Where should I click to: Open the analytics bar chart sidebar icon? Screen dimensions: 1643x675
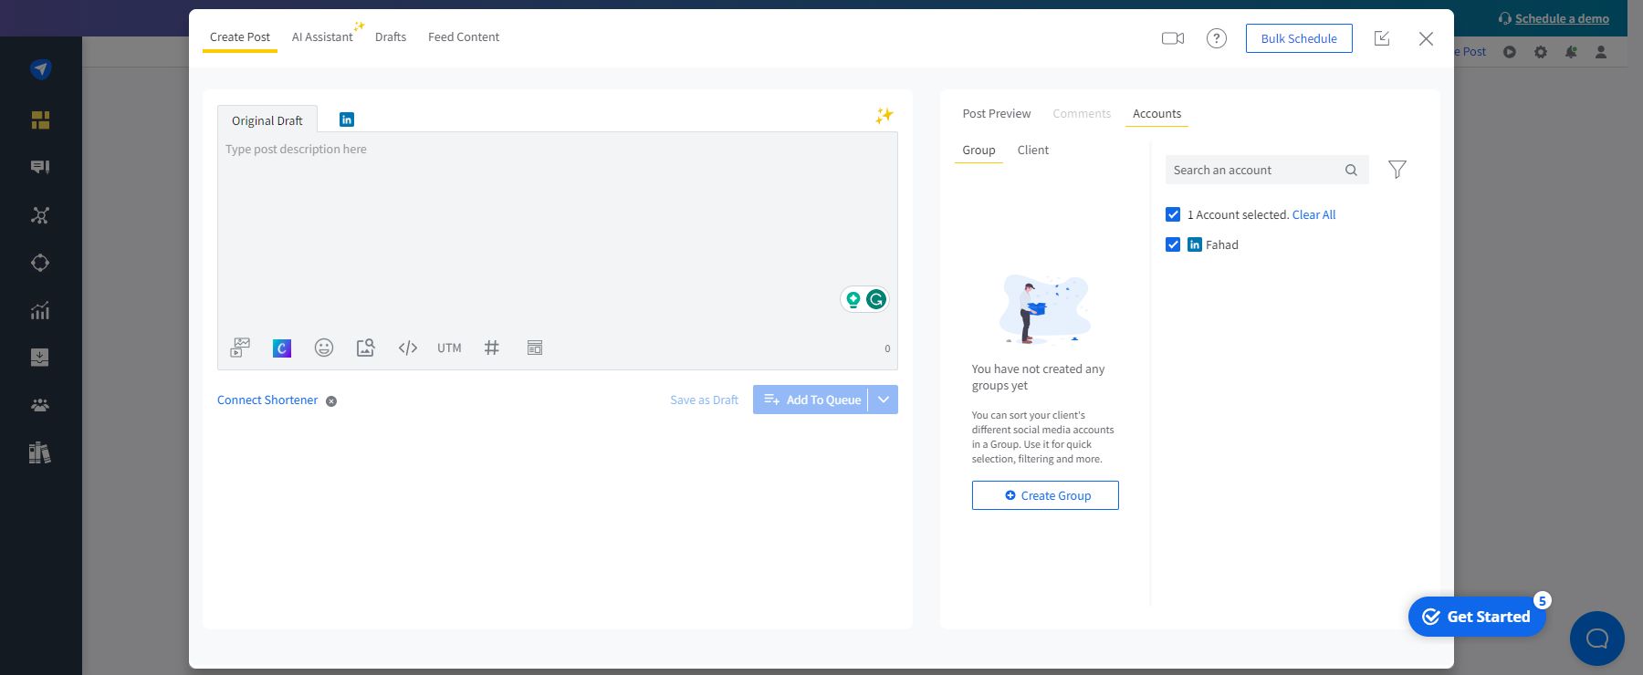point(40,310)
